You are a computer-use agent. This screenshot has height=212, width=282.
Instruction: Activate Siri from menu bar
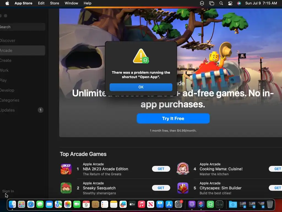(239, 3)
